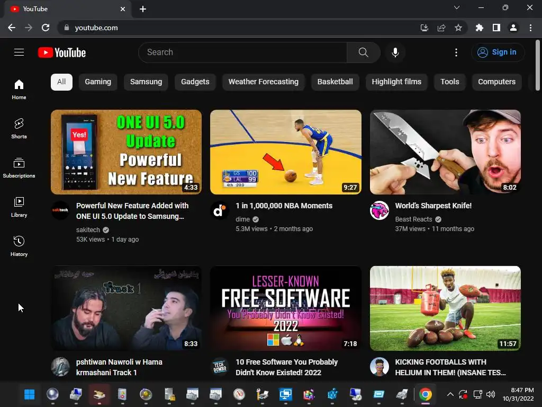Open a new browser tab

143,9
